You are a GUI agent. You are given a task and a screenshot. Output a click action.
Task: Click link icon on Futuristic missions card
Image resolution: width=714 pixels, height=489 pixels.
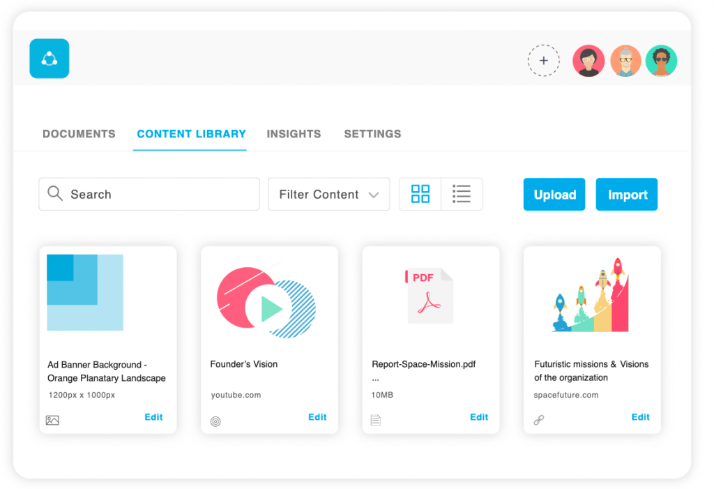538,420
